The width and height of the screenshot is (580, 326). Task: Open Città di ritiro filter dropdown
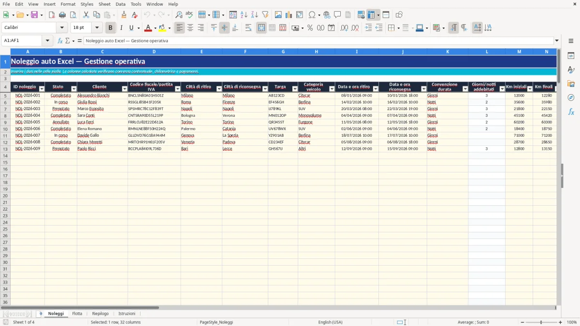[x=218, y=88]
